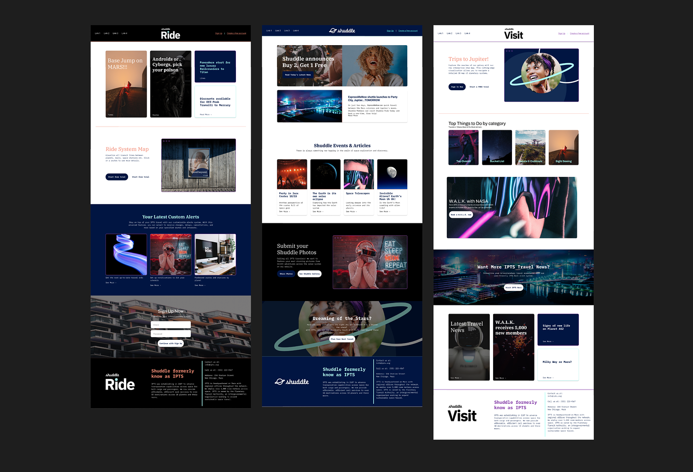This screenshot has width=693, height=472.
Task: Click the Email field in the Sign Up Now form
Action: pyautogui.click(x=170, y=325)
